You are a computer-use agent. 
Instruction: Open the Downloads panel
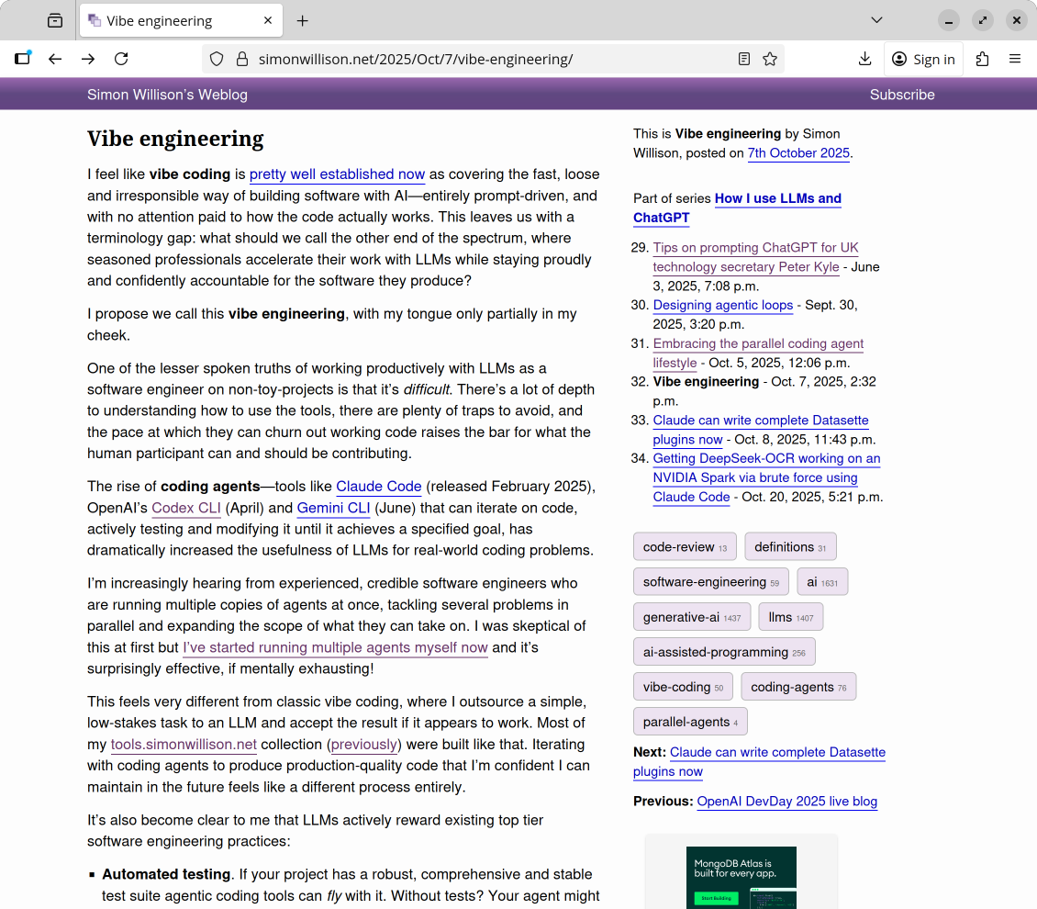pos(864,58)
